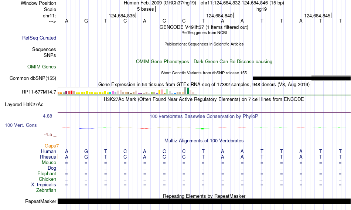
Task: Click the RepeatMasker track label
Action: 41,201
